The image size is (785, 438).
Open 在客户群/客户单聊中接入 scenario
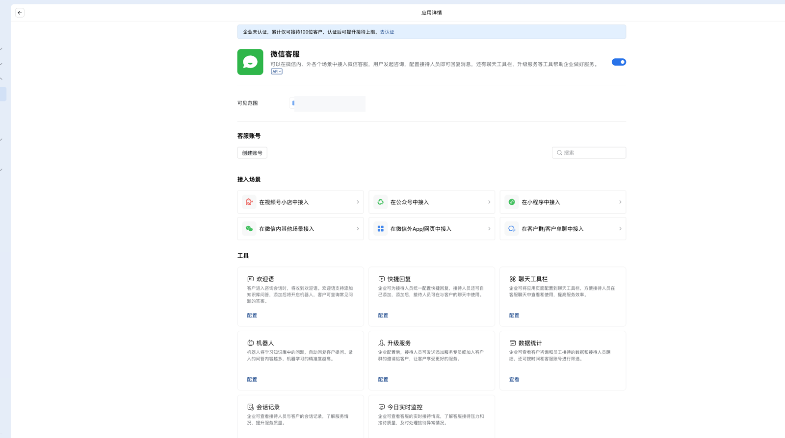[563, 229]
